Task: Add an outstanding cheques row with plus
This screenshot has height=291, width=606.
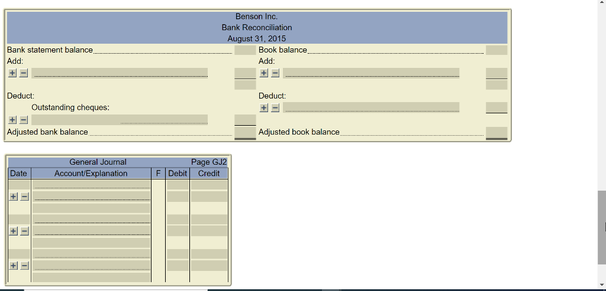Action: tap(12, 120)
